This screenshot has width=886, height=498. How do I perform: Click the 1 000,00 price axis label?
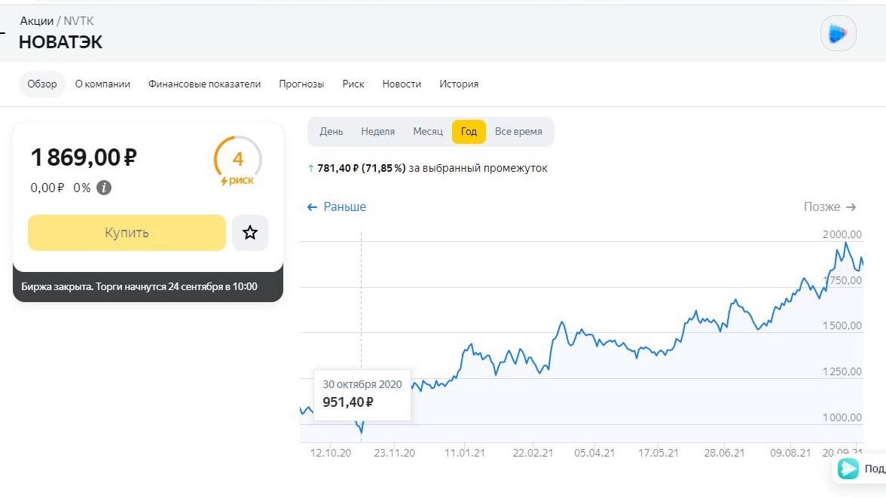click(x=842, y=417)
